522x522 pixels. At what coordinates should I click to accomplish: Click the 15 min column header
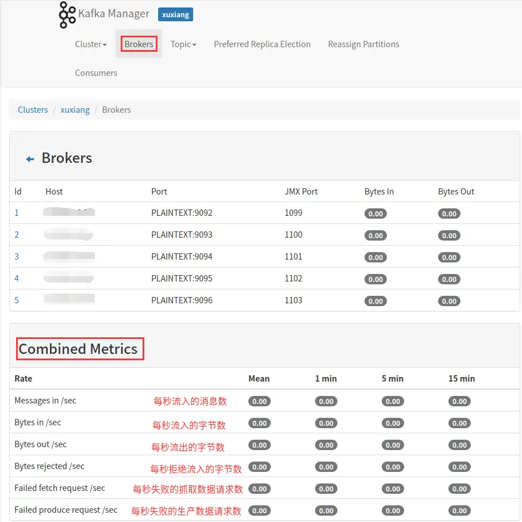point(462,378)
